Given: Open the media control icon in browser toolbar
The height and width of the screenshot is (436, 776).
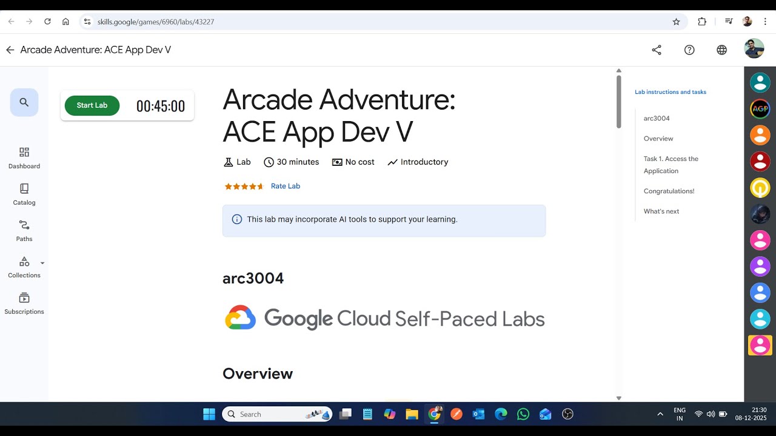Looking at the screenshot, I should point(729,21).
